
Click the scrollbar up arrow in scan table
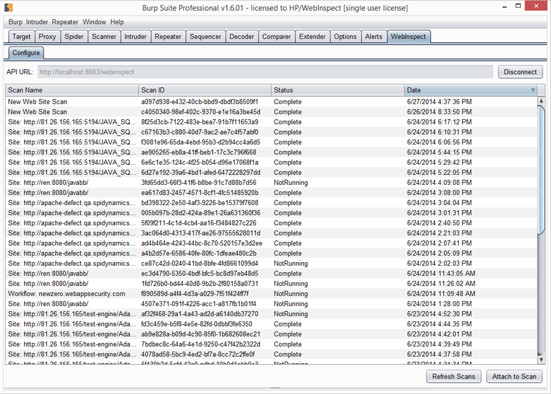coord(541,101)
